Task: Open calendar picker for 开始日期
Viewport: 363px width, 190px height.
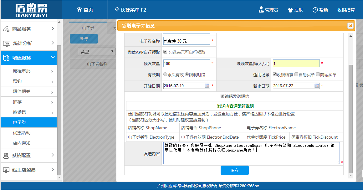Action: (x=207, y=86)
